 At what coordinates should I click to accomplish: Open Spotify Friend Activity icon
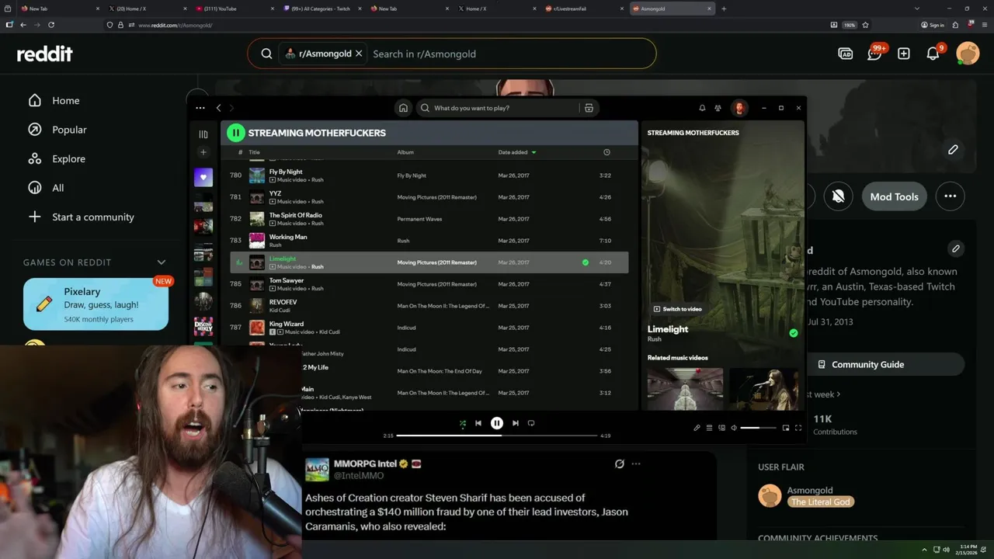pyautogui.click(x=718, y=108)
